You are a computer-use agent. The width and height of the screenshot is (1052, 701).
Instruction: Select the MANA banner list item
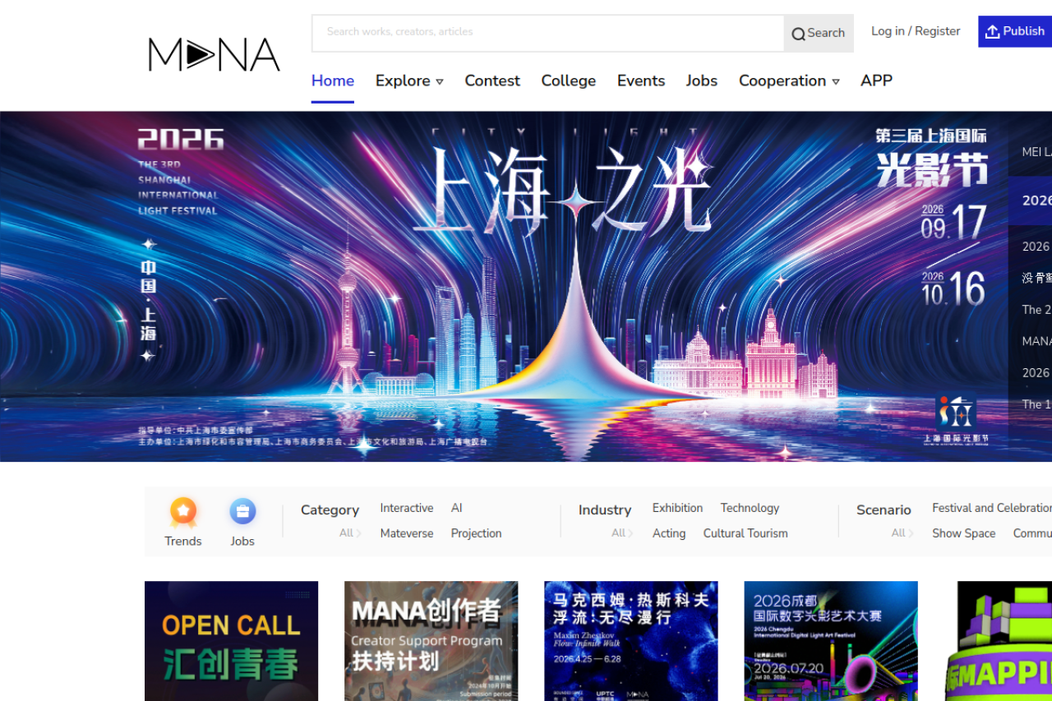tap(1037, 341)
